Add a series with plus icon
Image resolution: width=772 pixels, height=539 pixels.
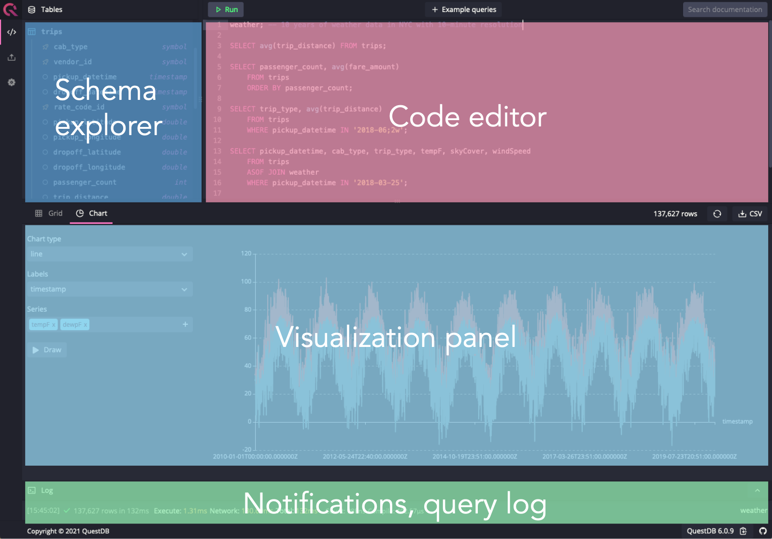pyautogui.click(x=185, y=324)
